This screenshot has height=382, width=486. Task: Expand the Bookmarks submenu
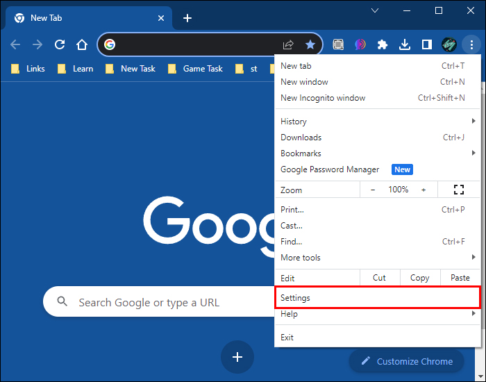[x=378, y=153]
